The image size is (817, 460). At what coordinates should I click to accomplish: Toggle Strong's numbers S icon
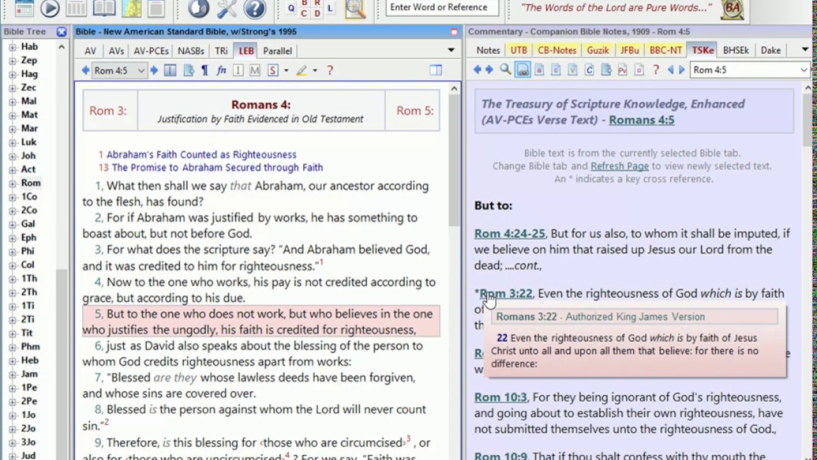pos(273,70)
